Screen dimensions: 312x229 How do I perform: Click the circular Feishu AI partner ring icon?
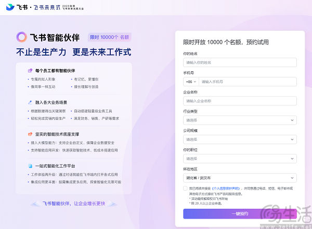click(21, 37)
